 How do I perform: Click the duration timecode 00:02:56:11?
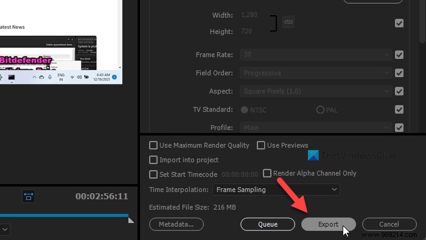102,196
